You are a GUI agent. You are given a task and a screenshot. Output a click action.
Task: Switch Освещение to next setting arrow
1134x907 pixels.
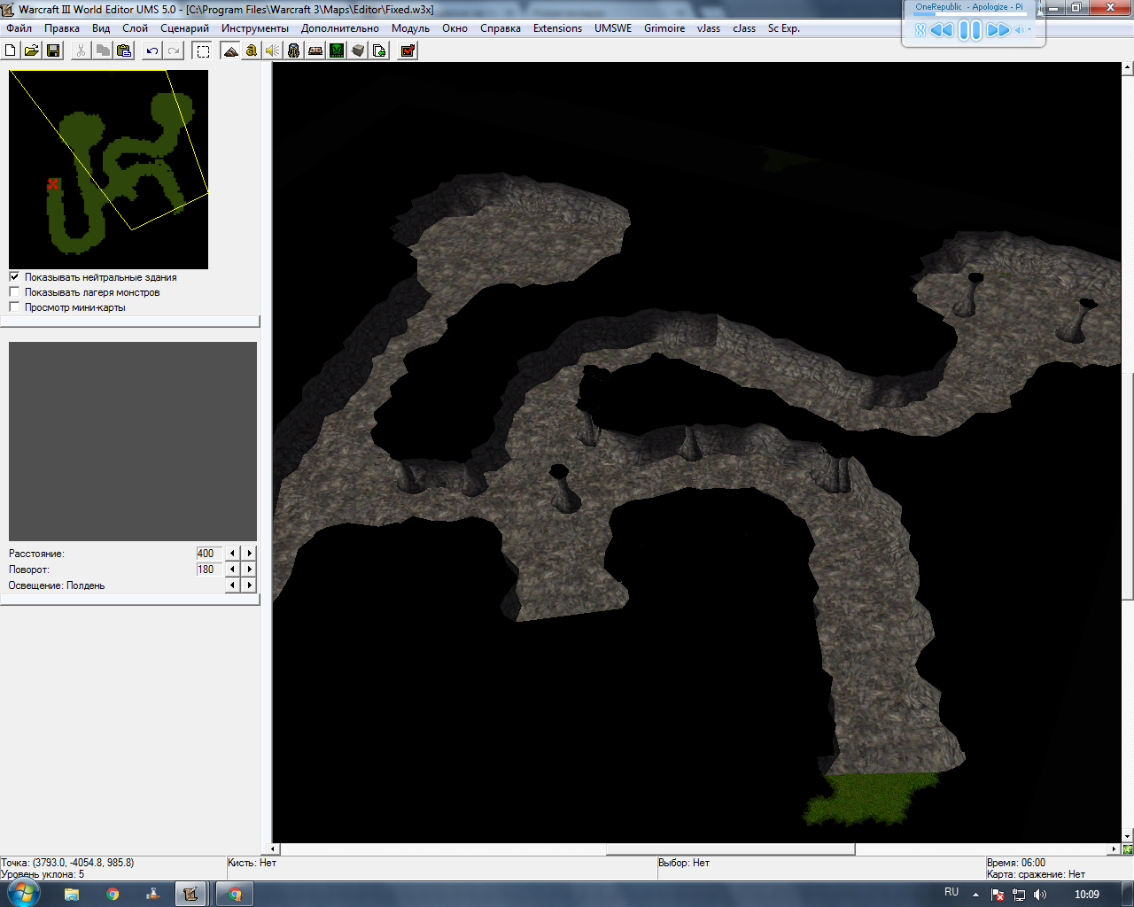point(250,585)
